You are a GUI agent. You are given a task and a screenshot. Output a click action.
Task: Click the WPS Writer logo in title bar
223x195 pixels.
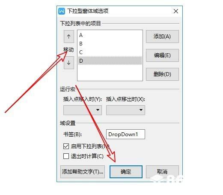(x=62, y=11)
